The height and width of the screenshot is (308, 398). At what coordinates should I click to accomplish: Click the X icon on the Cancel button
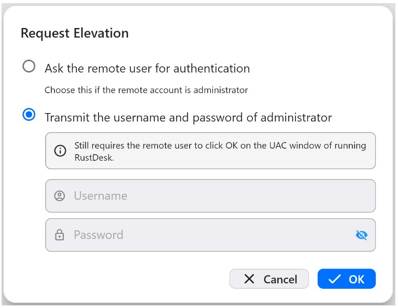coord(249,279)
